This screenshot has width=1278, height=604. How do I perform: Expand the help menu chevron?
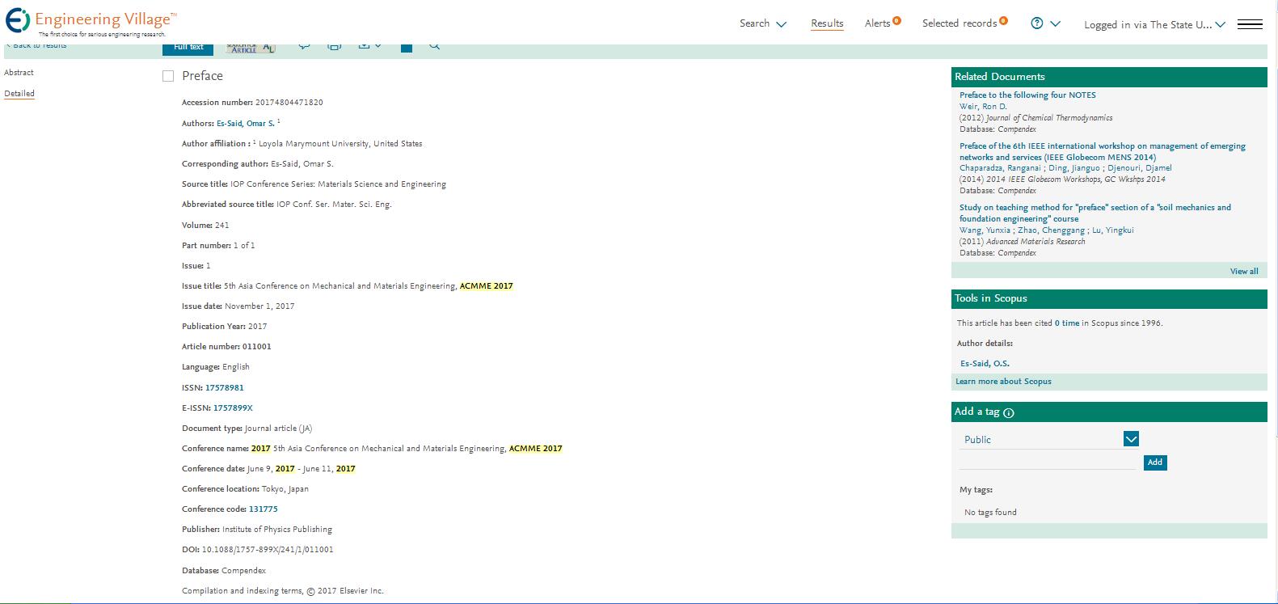pyautogui.click(x=1055, y=24)
